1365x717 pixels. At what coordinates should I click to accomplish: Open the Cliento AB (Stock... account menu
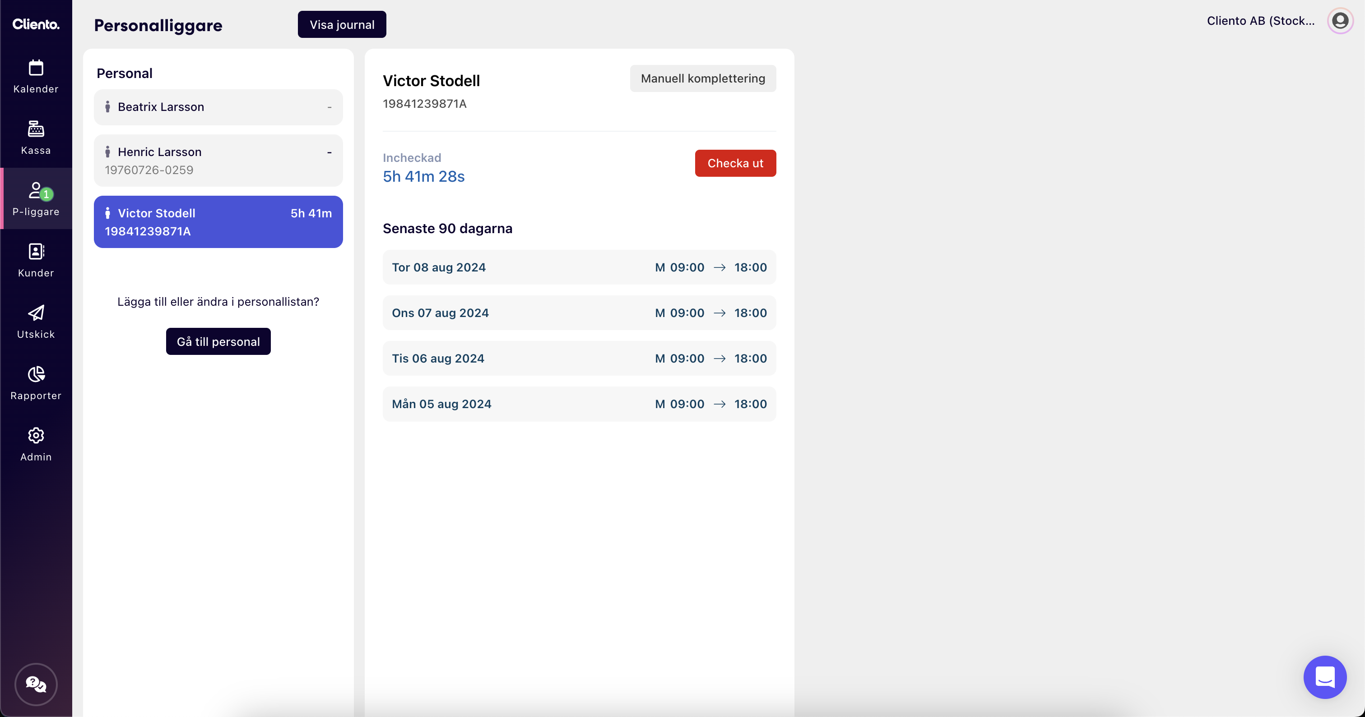(x=1261, y=21)
